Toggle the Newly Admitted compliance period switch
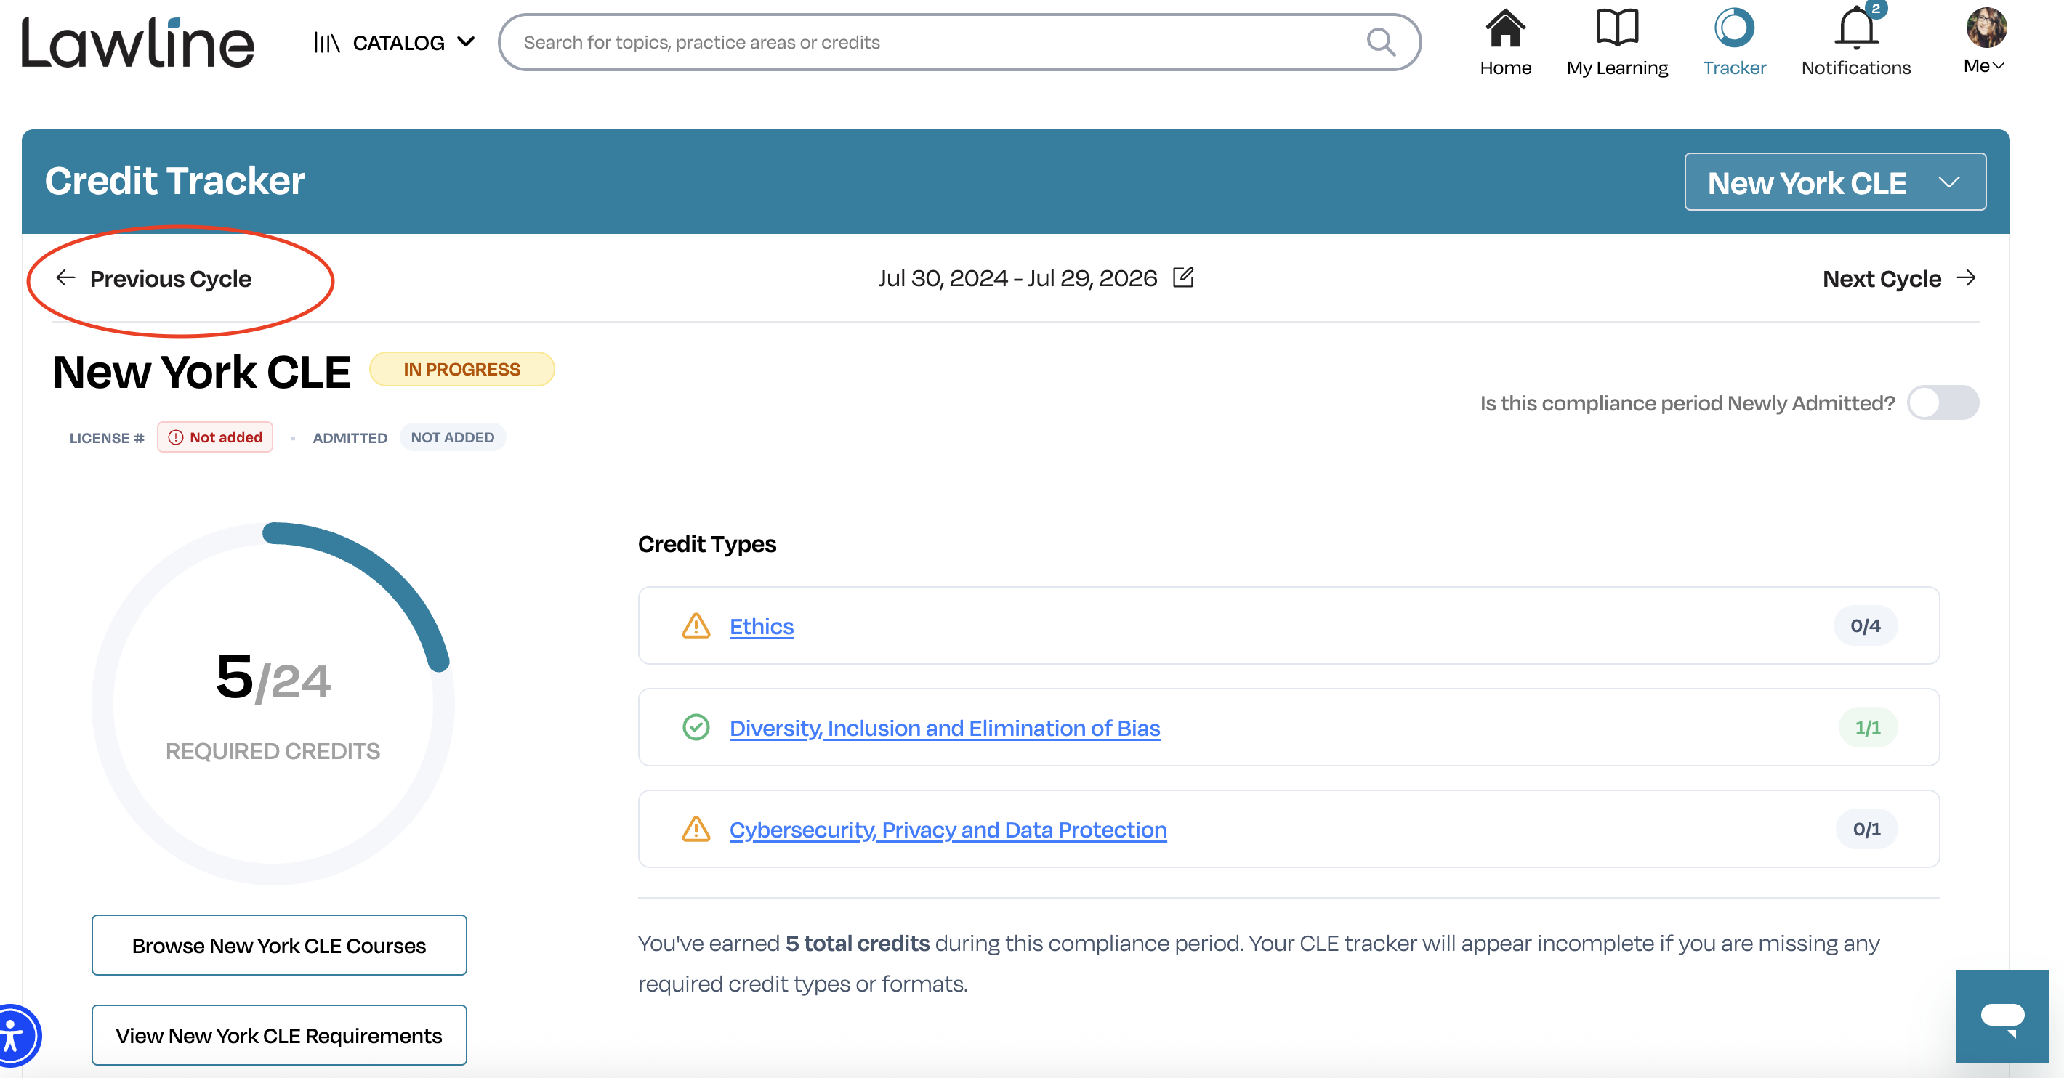2064x1078 pixels. coord(1943,403)
